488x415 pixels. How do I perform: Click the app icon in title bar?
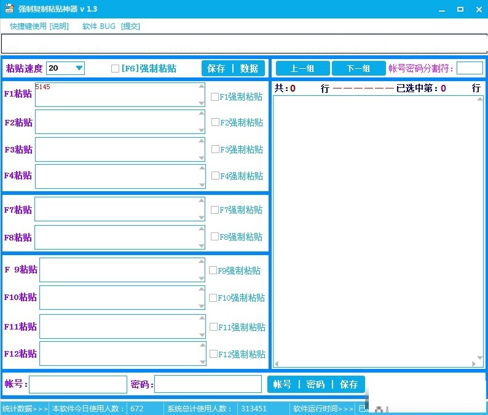(7, 9)
